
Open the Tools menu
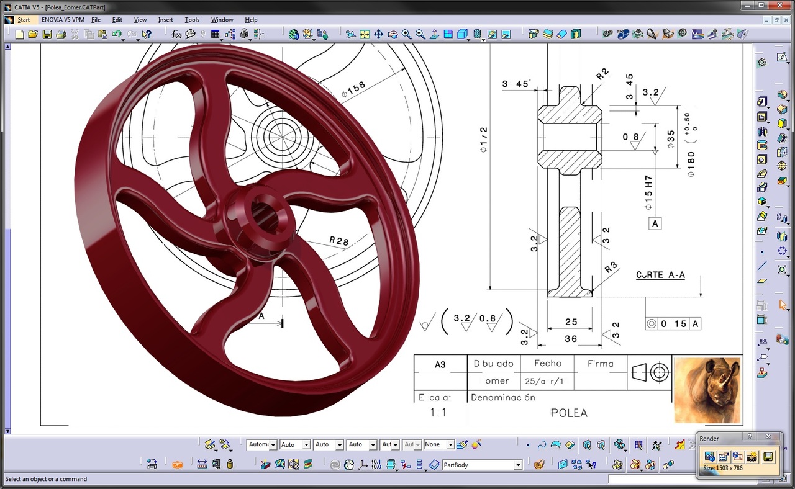pos(192,20)
